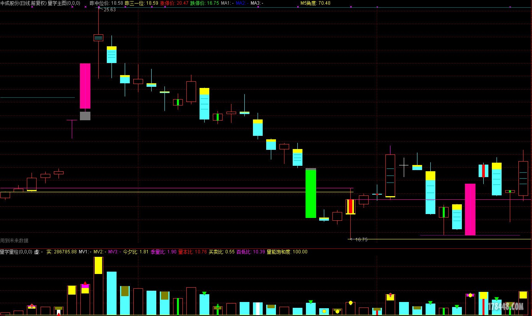This screenshot has width=532, height=316.
Task: Click the white cross doji candlestick
Action: [x=404, y=165]
